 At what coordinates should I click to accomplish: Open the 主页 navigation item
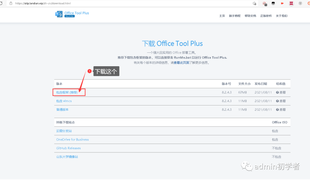click(222, 16)
